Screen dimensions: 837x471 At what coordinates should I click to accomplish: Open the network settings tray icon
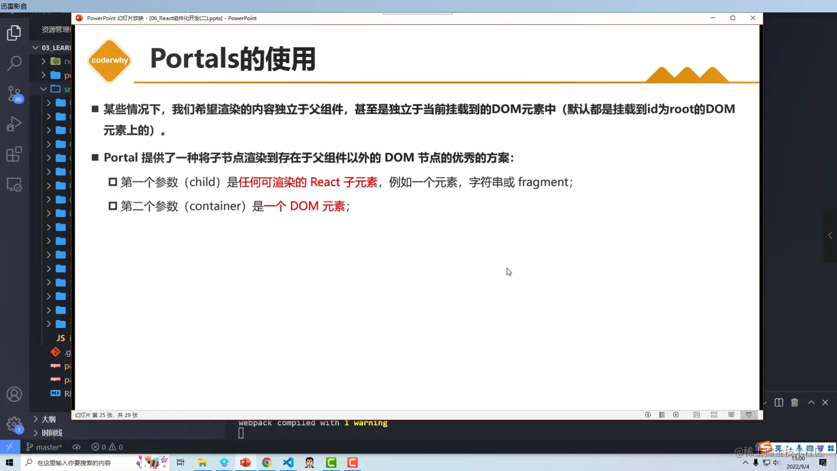pos(766,463)
